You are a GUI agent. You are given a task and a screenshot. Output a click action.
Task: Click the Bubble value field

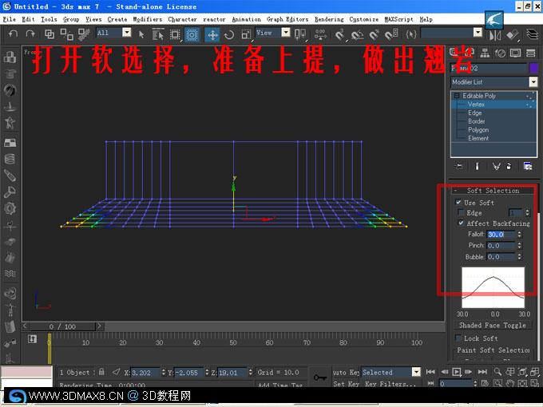[501, 257]
